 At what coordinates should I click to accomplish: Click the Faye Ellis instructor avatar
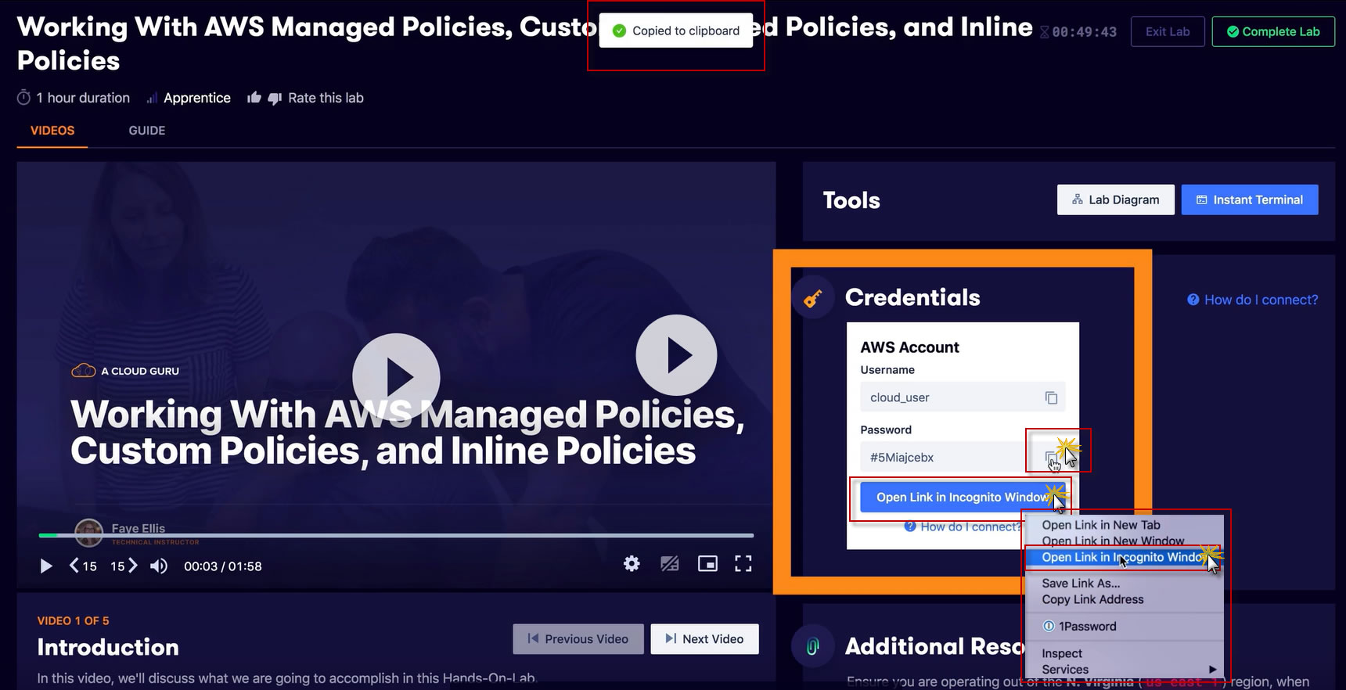pyautogui.click(x=88, y=532)
